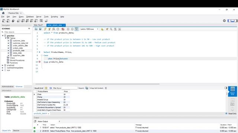Run explain plan magnifier icon
The width and height of the screenshot is (238, 133).
pyautogui.click(x=54, y=29)
